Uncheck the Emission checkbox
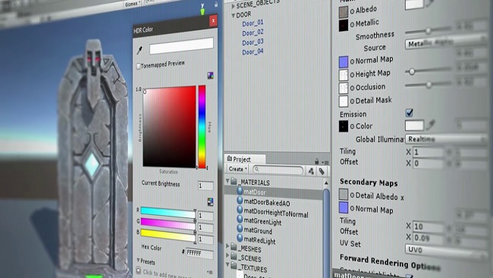The width and height of the screenshot is (493, 278). 409,112
